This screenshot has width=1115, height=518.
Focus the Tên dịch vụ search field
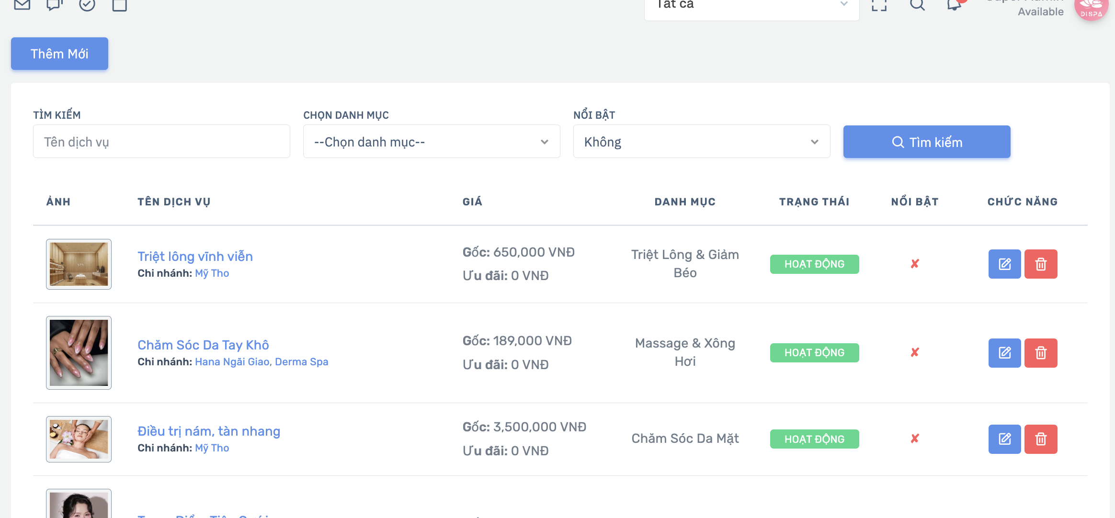tap(161, 142)
